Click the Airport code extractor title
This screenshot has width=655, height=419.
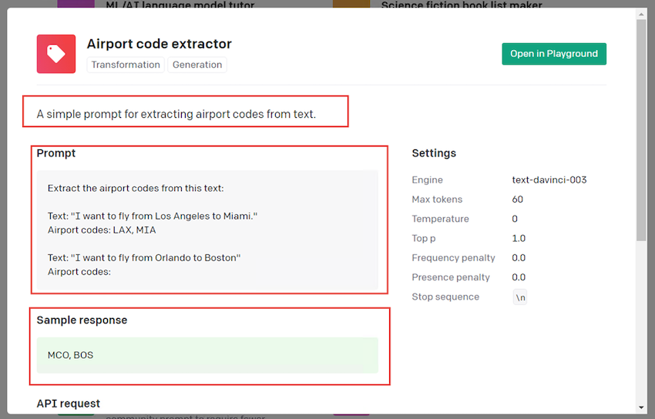click(x=159, y=44)
